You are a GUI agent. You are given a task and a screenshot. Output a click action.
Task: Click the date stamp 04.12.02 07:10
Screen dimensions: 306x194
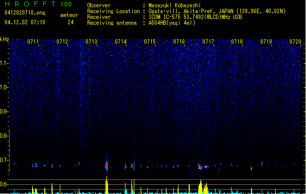(x=25, y=22)
